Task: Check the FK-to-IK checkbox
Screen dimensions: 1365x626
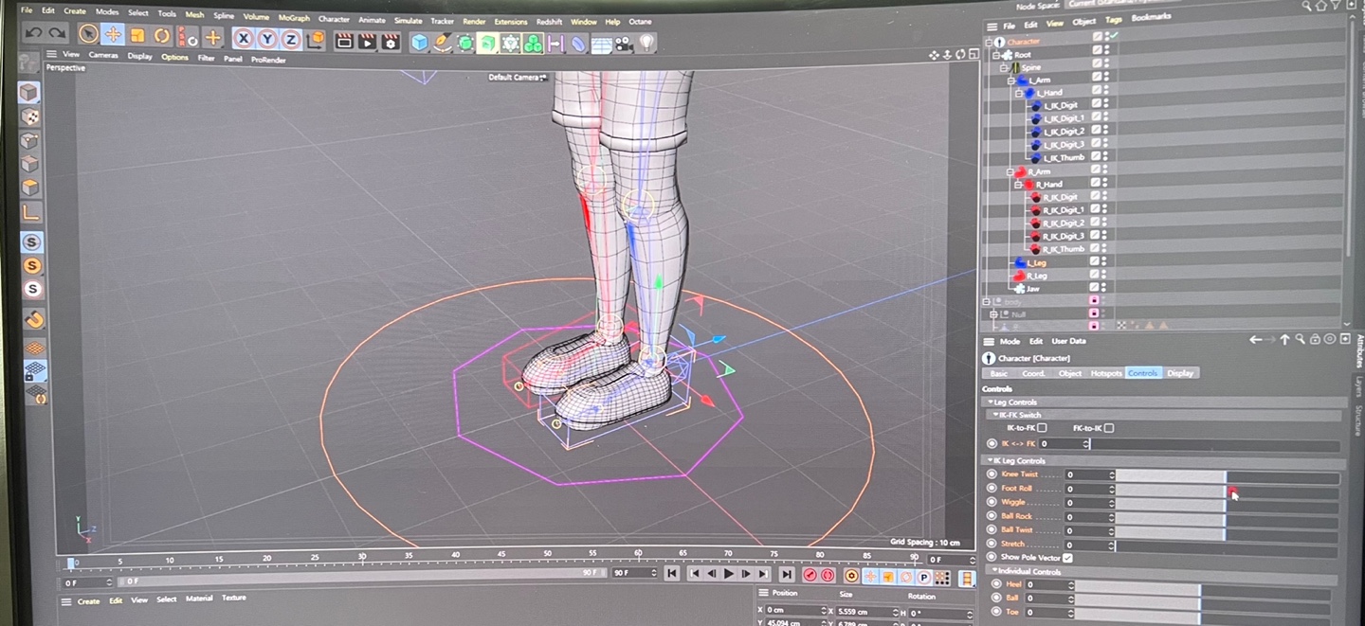Action: click(x=1109, y=428)
